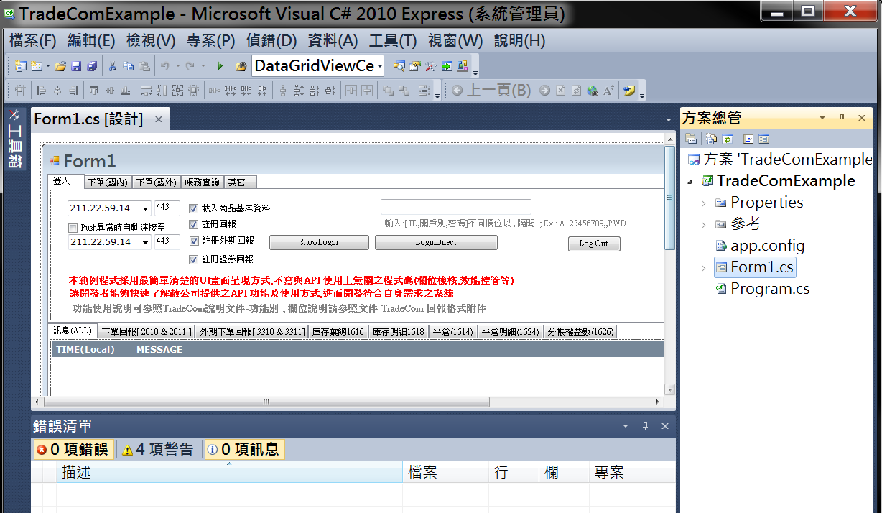The width and height of the screenshot is (882, 513).
Task: Expand the 參考 references node
Action: tap(704, 224)
